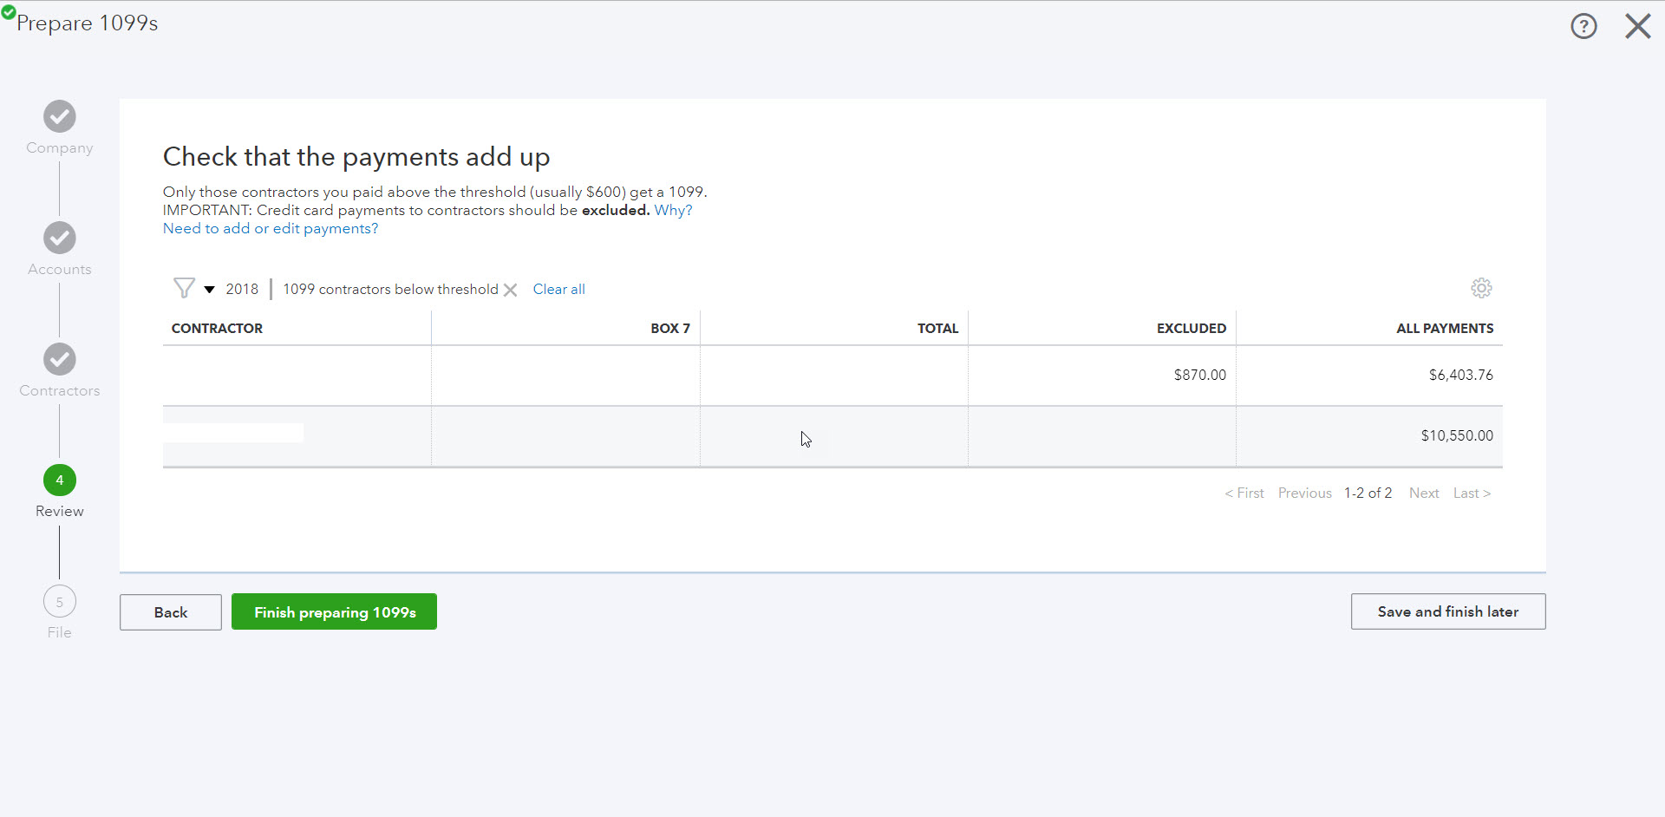Remove the 1099 contractors below threshold filter
Viewport: 1665px width, 817px height.
(511, 290)
